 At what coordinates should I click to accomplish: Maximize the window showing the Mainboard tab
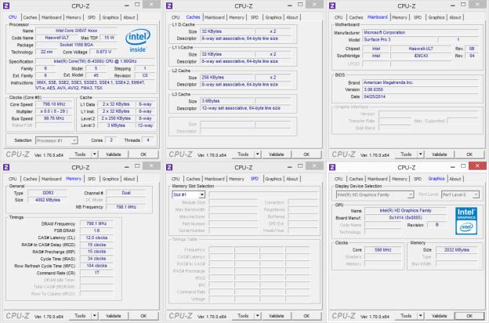tap(463, 5)
